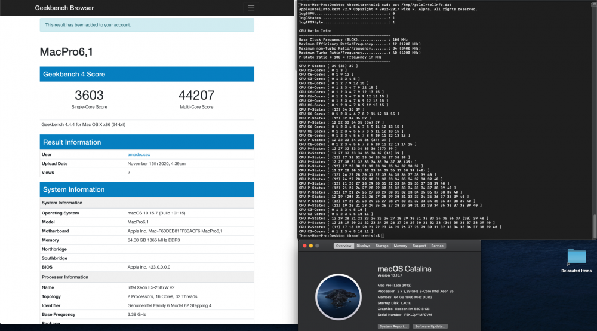Click the Terminal command prompt at bottom

click(x=341, y=236)
